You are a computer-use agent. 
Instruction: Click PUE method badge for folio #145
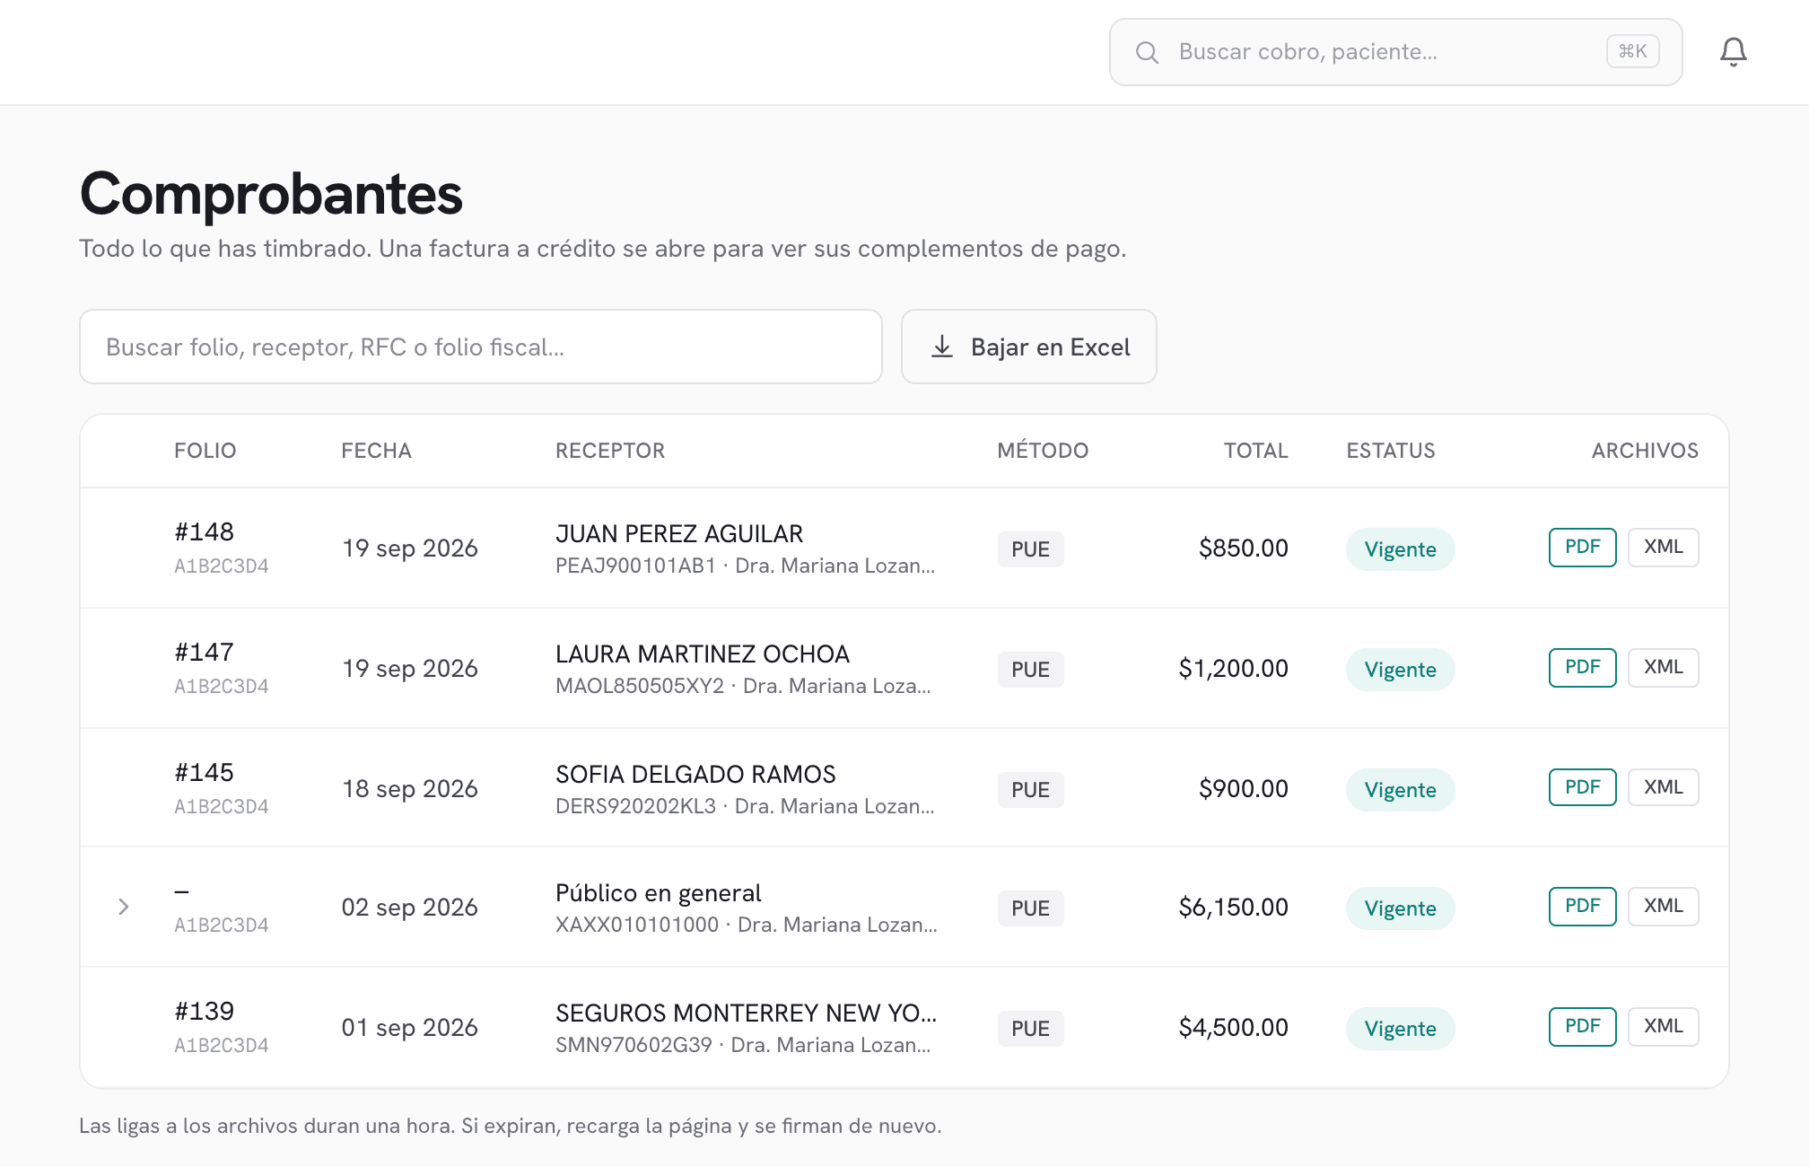click(x=1030, y=790)
